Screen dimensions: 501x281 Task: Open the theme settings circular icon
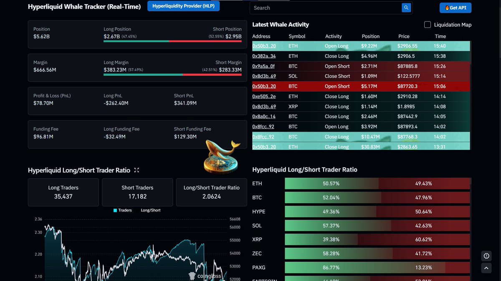(486, 256)
